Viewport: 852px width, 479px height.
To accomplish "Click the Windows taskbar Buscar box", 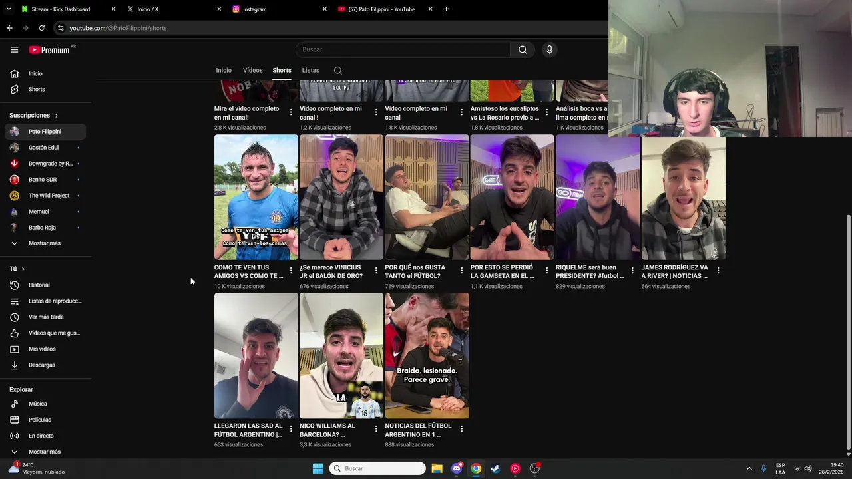I will [x=377, y=468].
